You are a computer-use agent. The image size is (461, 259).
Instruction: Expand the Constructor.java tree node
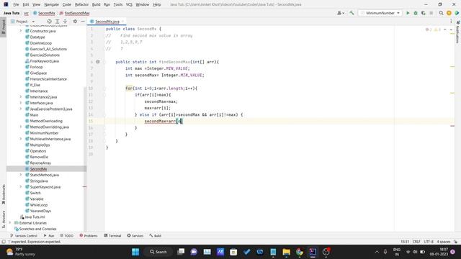click(21, 31)
